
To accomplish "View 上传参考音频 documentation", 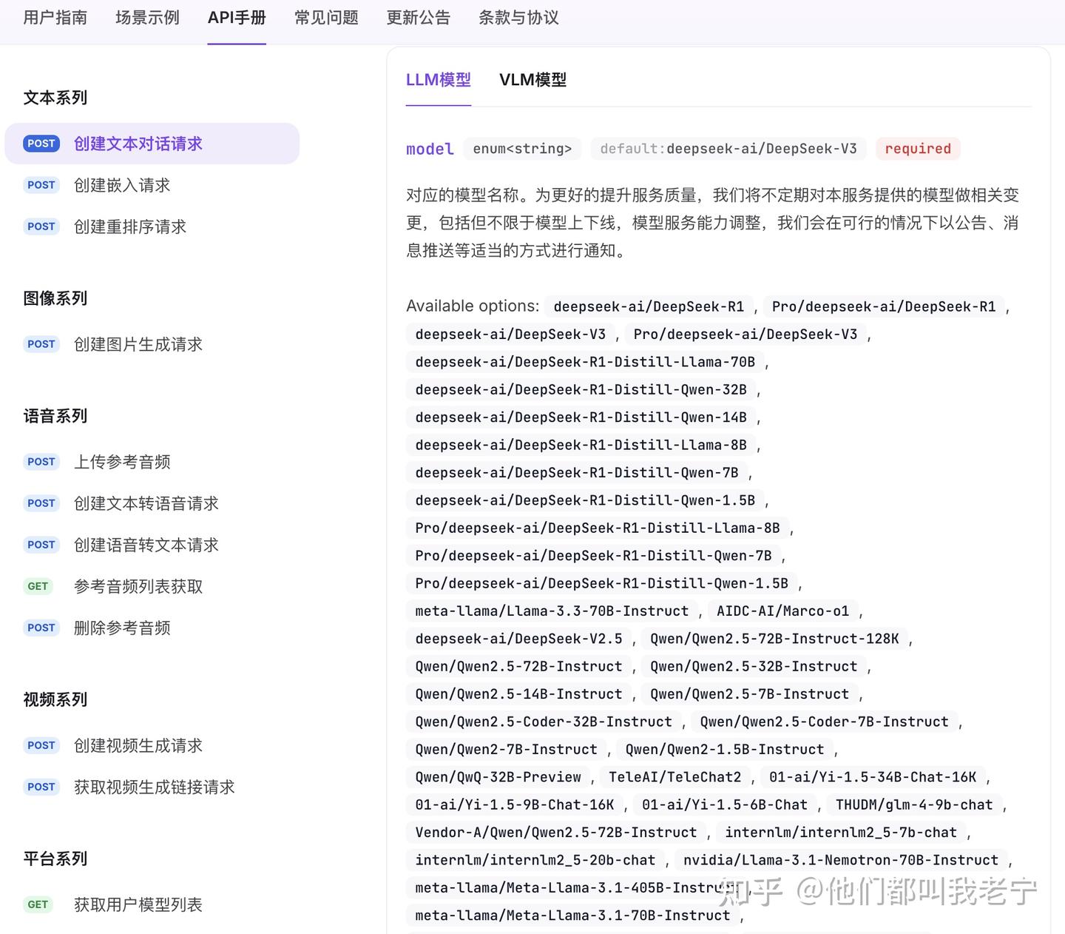I will pos(123,461).
